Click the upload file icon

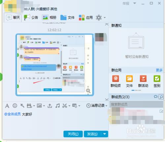point(50,106)
